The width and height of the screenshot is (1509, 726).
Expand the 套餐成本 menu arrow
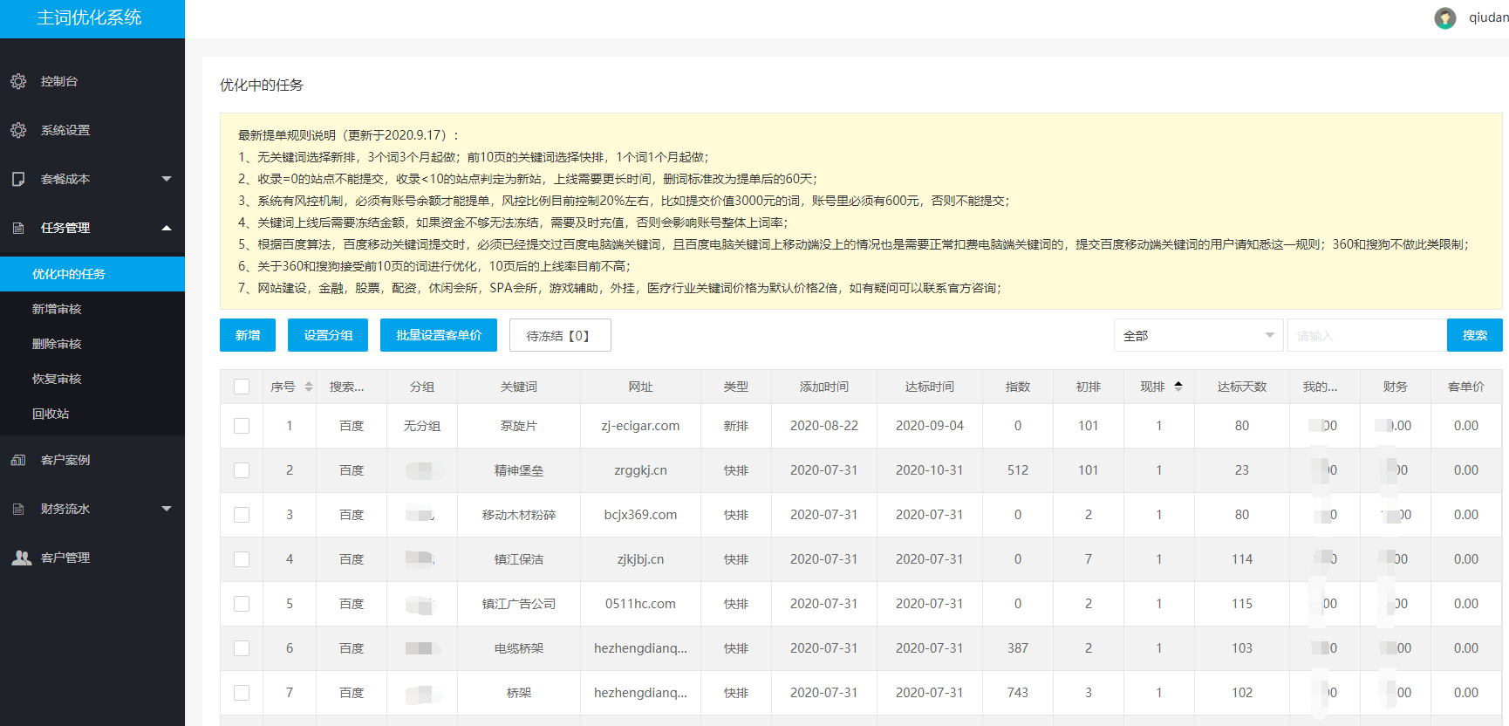point(167,179)
